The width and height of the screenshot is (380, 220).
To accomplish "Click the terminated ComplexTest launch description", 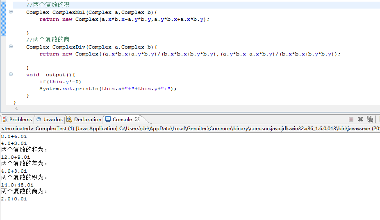I will [x=190, y=128].
